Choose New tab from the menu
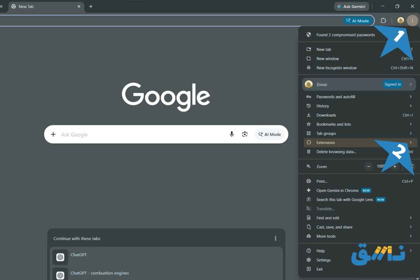The height and width of the screenshot is (280, 420). tap(359, 49)
